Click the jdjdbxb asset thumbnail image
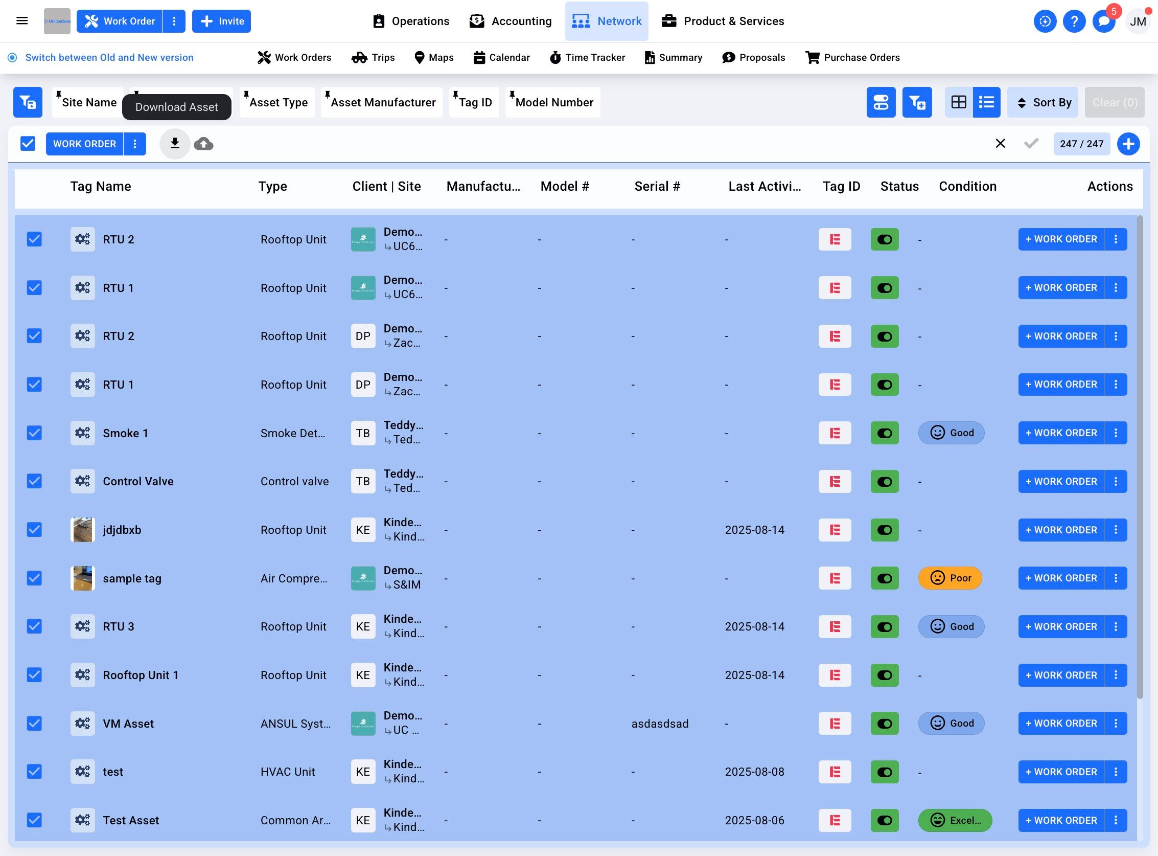The width and height of the screenshot is (1158, 856). pyautogui.click(x=83, y=530)
